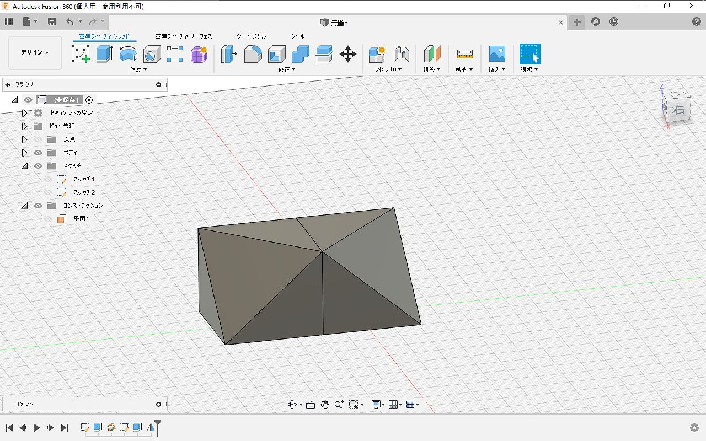The width and height of the screenshot is (706, 441).
Task: Select the 無題* document tab
Action: coord(334,23)
